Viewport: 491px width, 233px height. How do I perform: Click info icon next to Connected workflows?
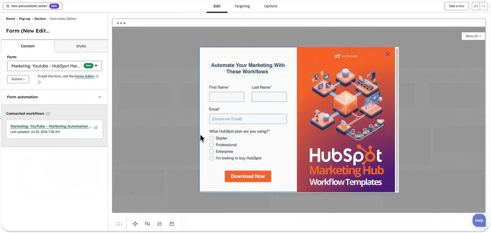click(48, 114)
